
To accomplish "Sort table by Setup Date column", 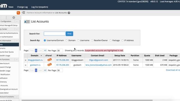I will [120, 56].
